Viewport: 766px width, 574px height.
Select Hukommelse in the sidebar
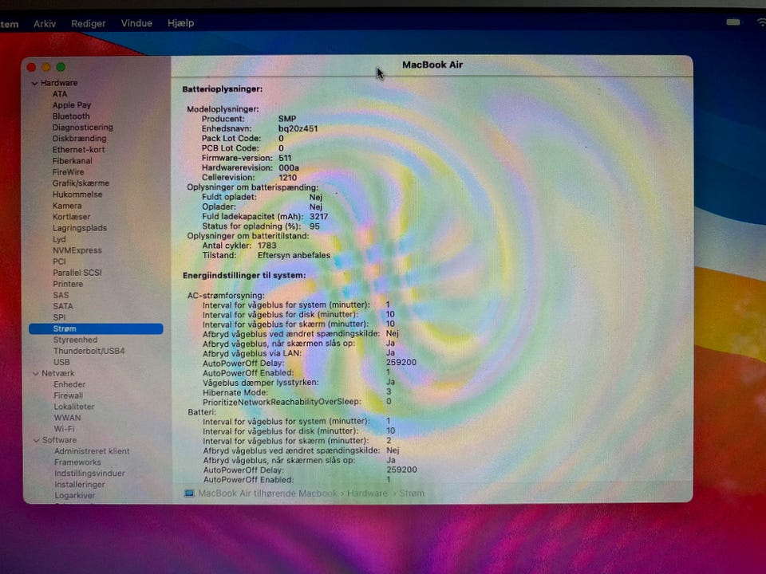pyautogui.click(x=77, y=195)
